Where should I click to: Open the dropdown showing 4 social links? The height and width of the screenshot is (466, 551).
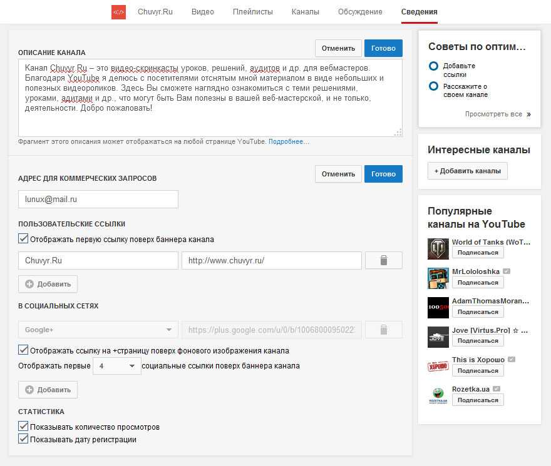pyautogui.click(x=117, y=366)
